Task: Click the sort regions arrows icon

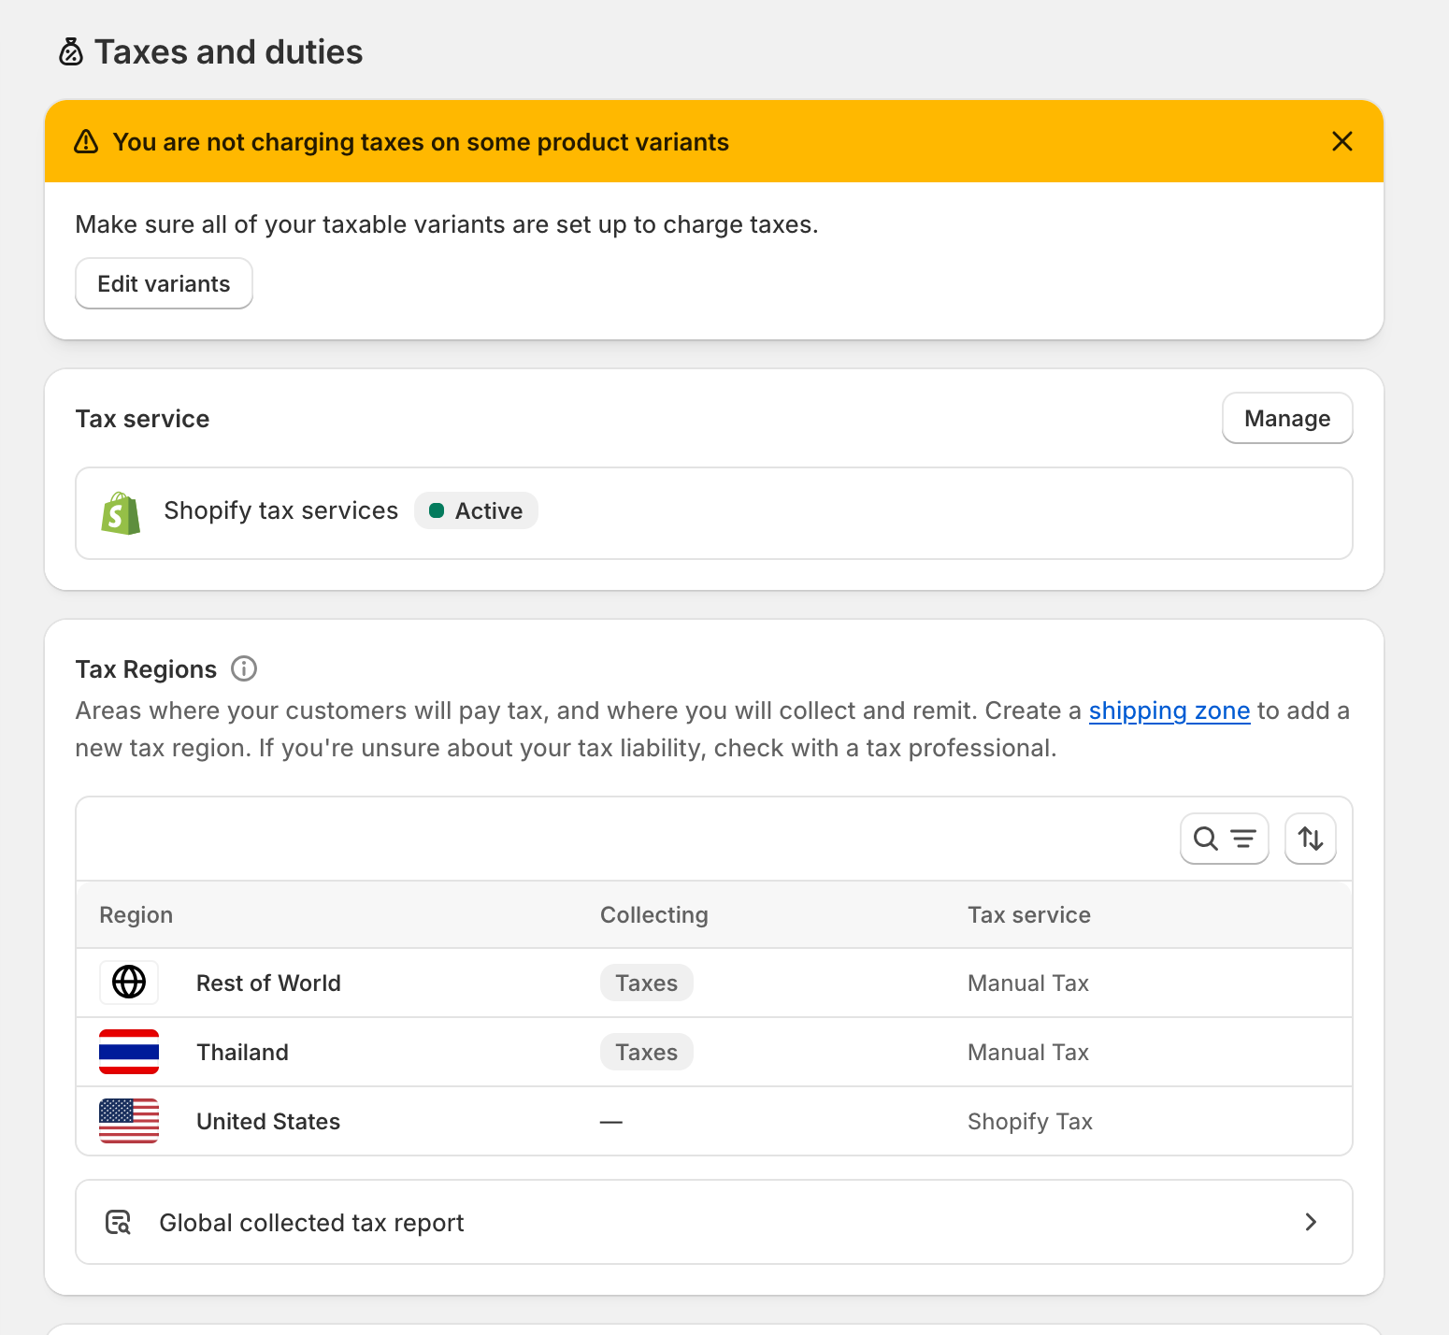Action: (1310, 839)
